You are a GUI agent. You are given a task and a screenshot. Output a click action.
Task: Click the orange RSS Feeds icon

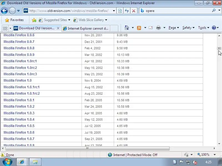[x=139, y=28]
